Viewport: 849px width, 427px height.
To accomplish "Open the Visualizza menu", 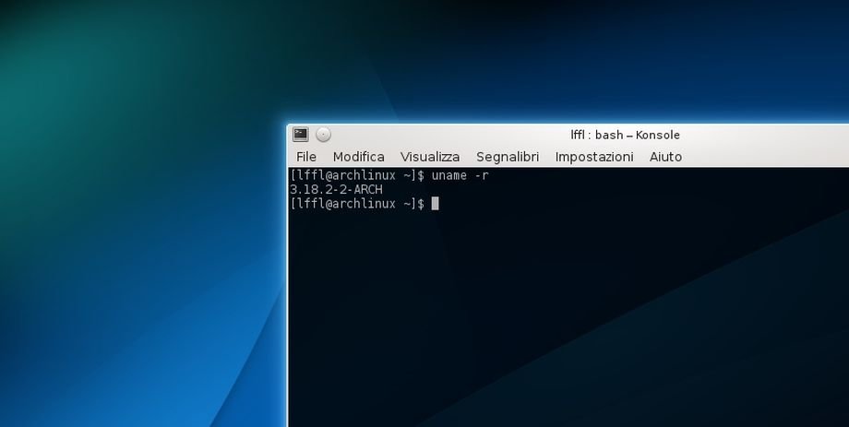I will pyautogui.click(x=429, y=157).
